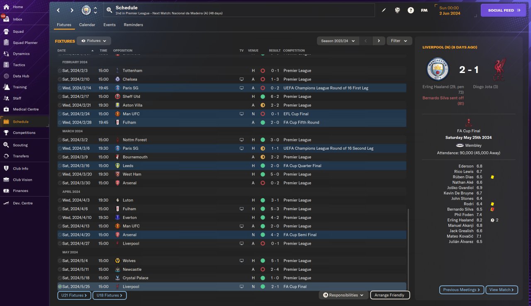Open the Tactics sidebar icon

[x=6, y=65]
